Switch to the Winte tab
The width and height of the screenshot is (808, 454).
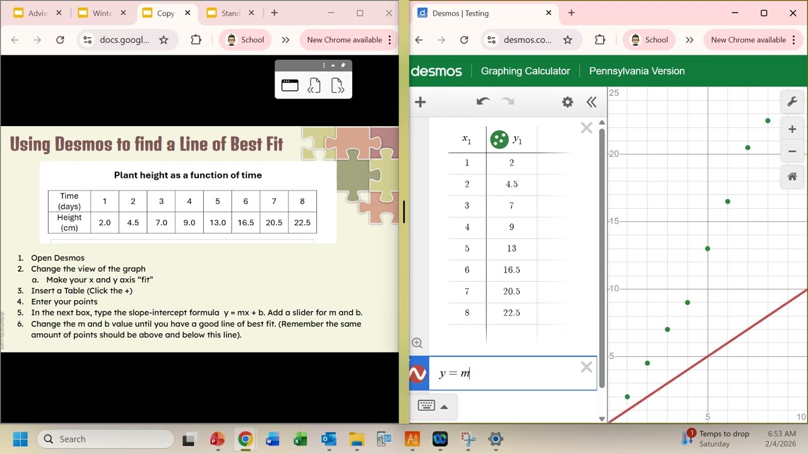point(101,13)
